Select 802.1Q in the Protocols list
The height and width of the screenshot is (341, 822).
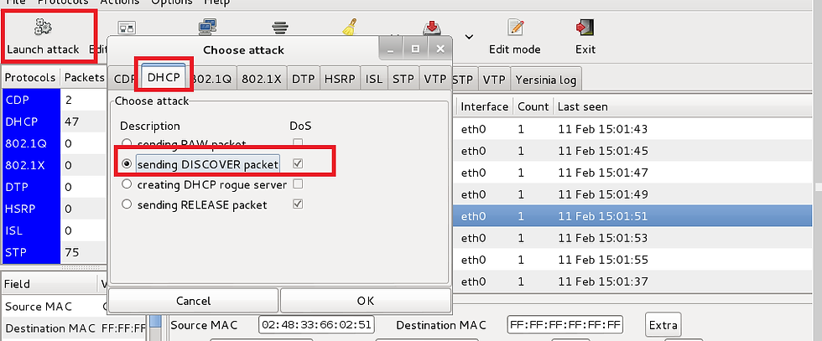[x=30, y=143]
